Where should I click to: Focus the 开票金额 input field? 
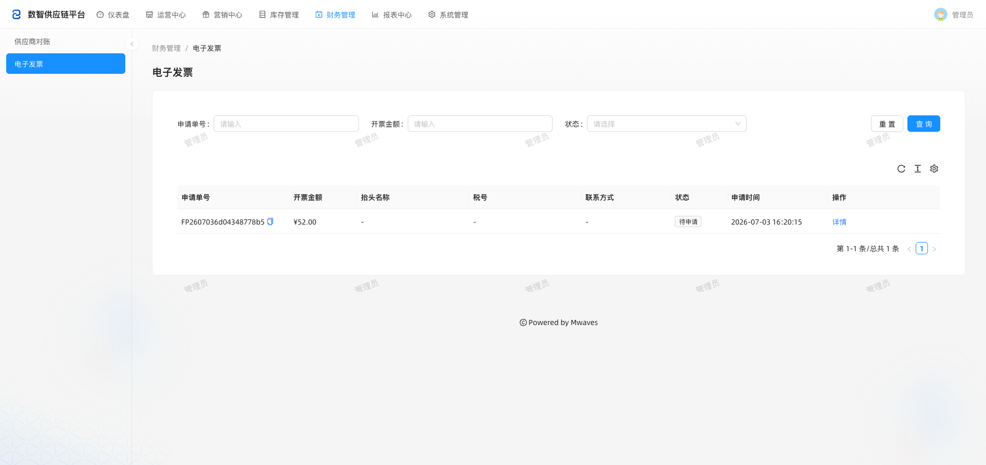pos(480,124)
